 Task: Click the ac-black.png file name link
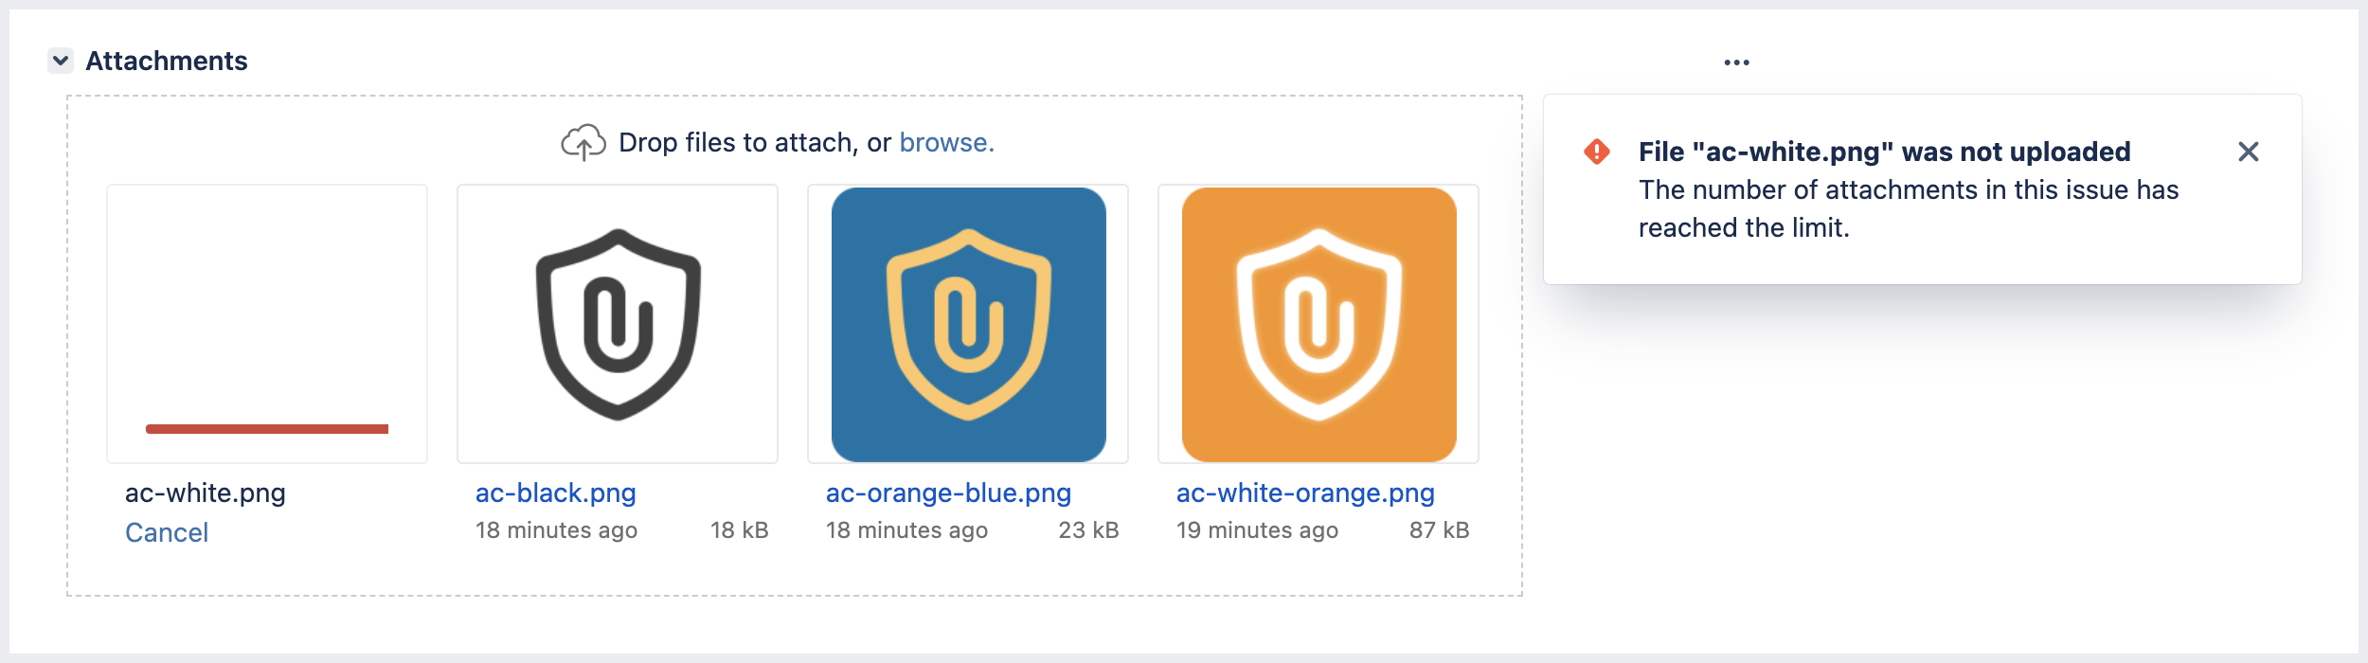pos(555,493)
